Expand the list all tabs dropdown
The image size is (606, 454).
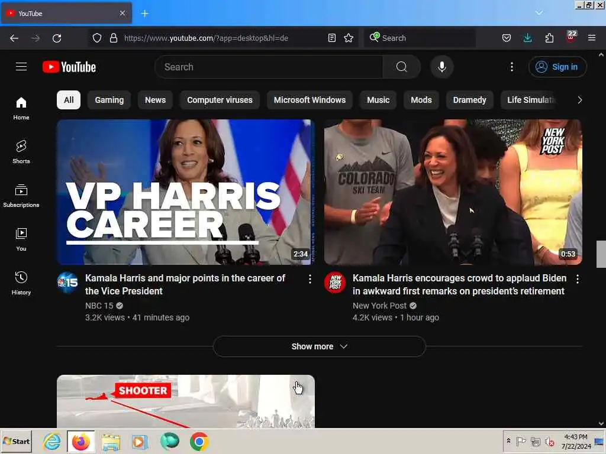539,13
